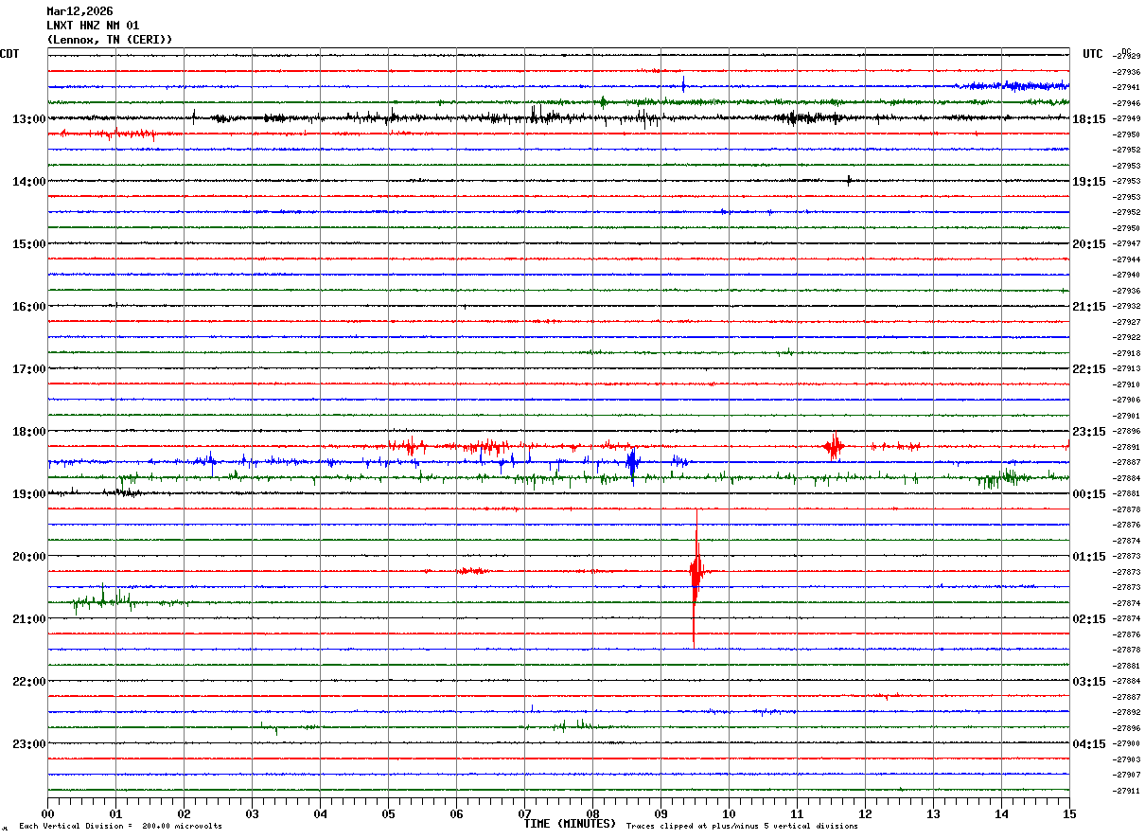Click the 18:15 UTC time label
Viewport: 1145px width, 839px height.
(x=1089, y=119)
